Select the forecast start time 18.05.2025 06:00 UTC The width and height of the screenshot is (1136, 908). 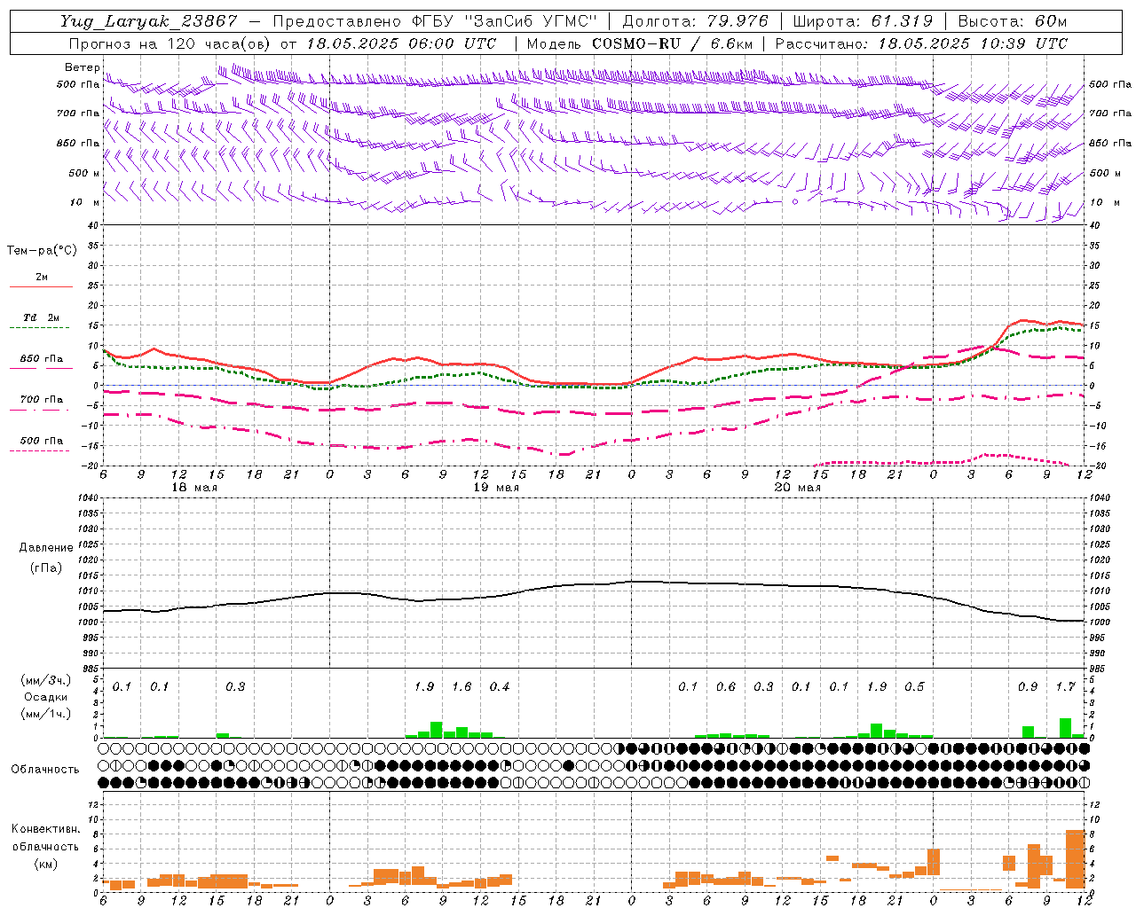[401, 43]
